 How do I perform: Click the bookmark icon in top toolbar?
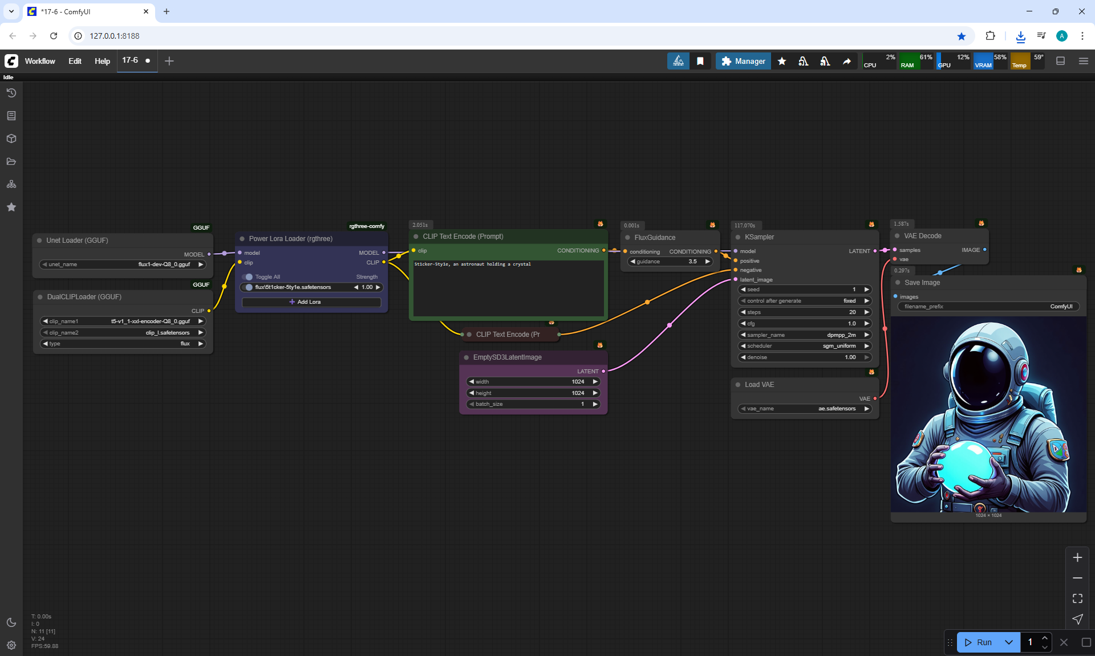click(x=700, y=61)
